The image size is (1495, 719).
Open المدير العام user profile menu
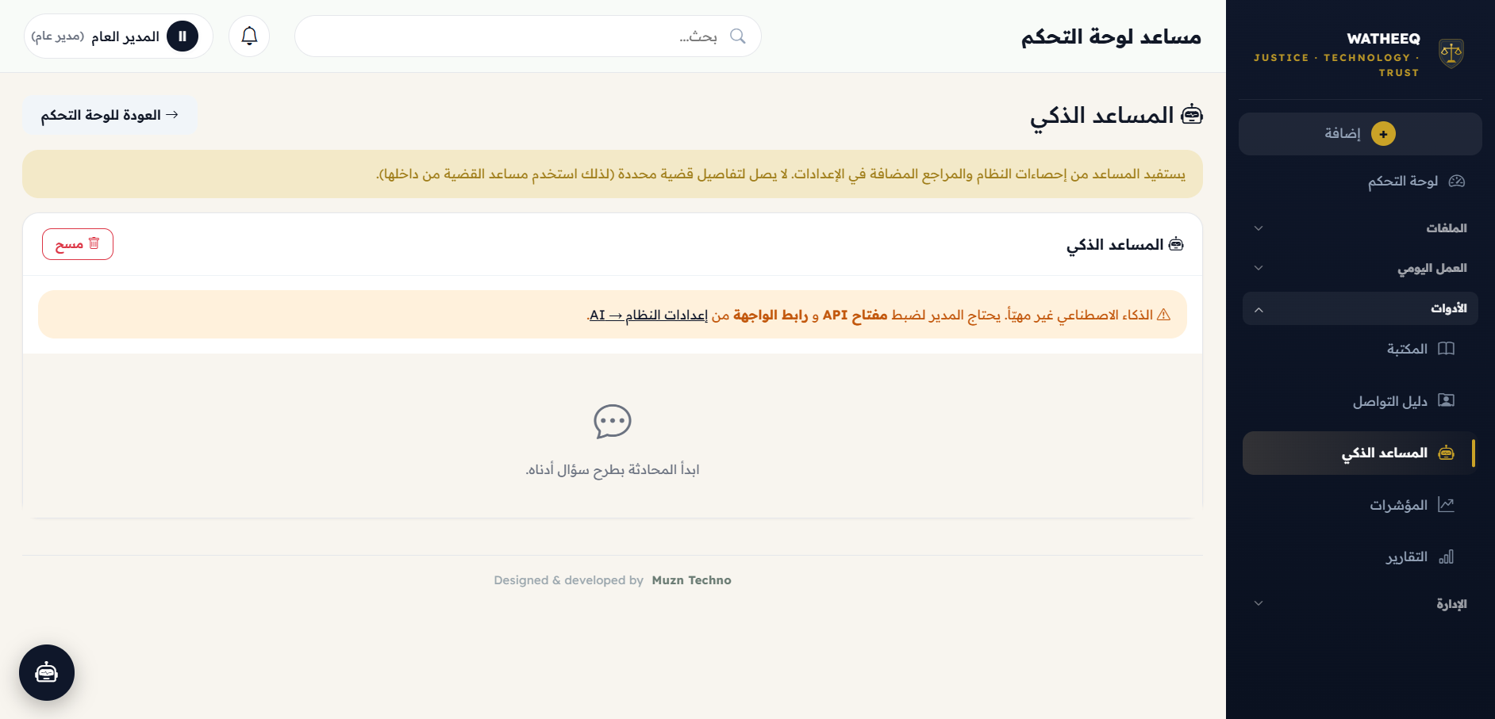118,36
